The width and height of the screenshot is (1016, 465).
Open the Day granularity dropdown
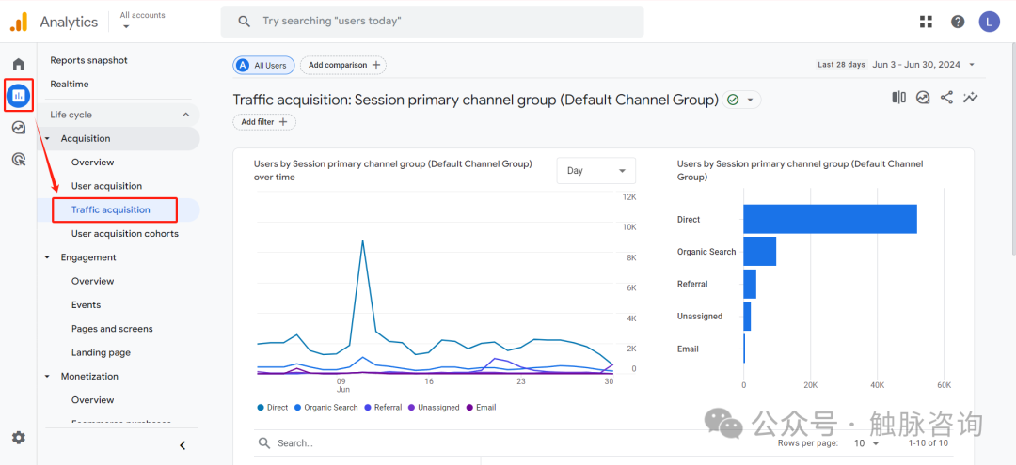596,171
